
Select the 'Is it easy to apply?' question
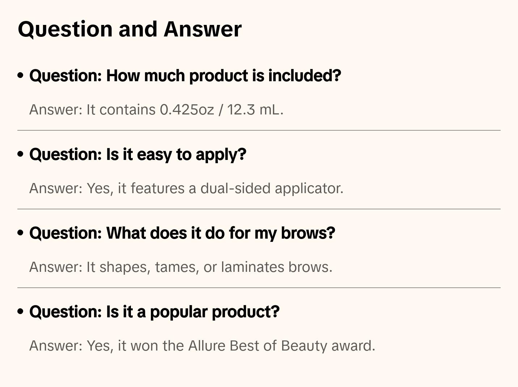click(x=137, y=155)
